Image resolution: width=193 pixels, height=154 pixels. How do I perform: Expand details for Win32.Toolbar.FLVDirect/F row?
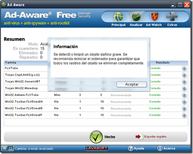[x=184, y=115]
